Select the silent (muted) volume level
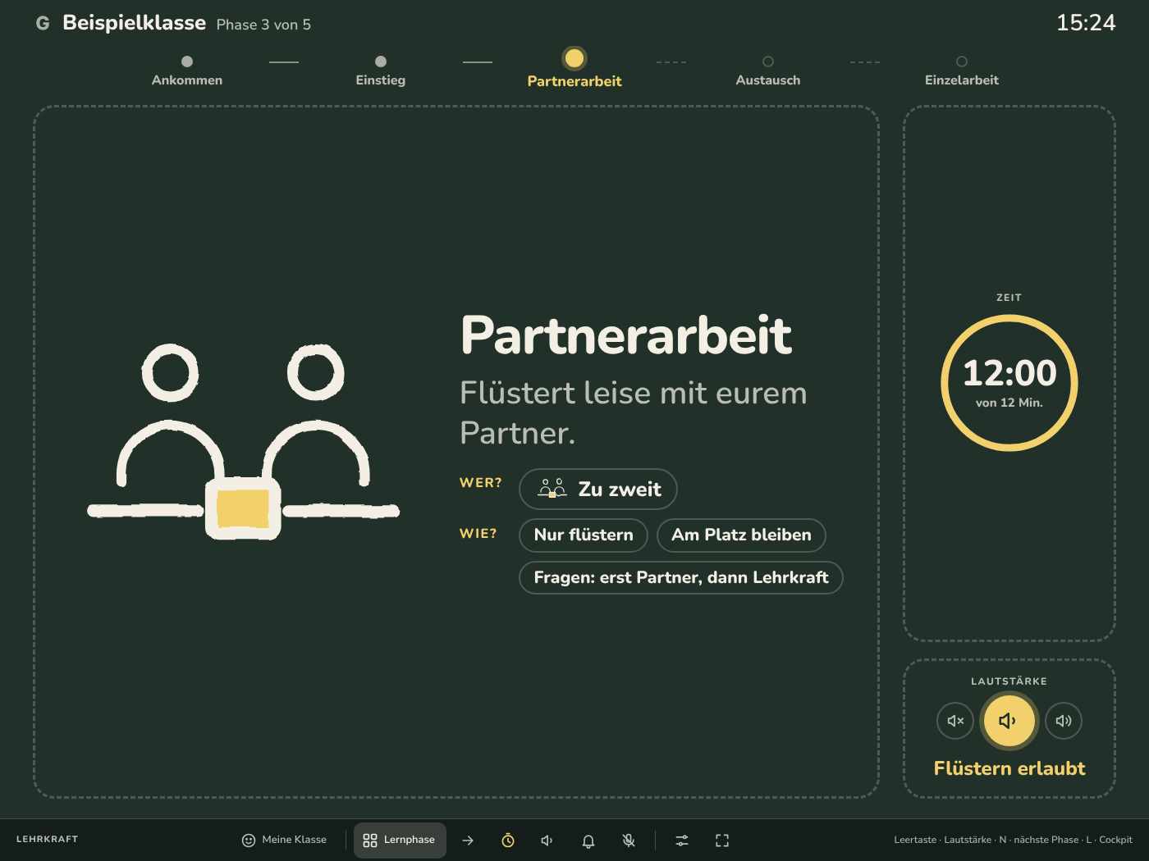This screenshot has height=861, width=1149. [955, 721]
